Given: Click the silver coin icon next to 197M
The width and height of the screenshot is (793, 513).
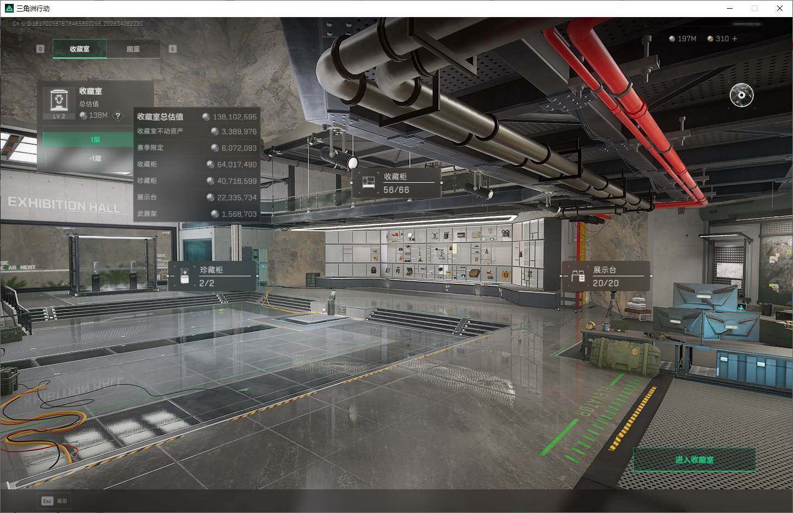Looking at the screenshot, I should pyautogui.click(x=672, y=39).
